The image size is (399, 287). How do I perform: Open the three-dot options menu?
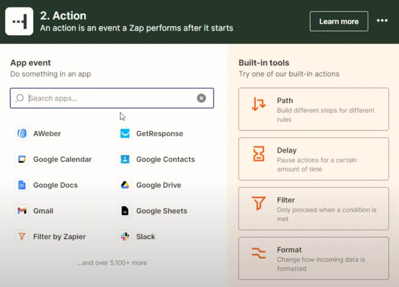coord(382,21)
